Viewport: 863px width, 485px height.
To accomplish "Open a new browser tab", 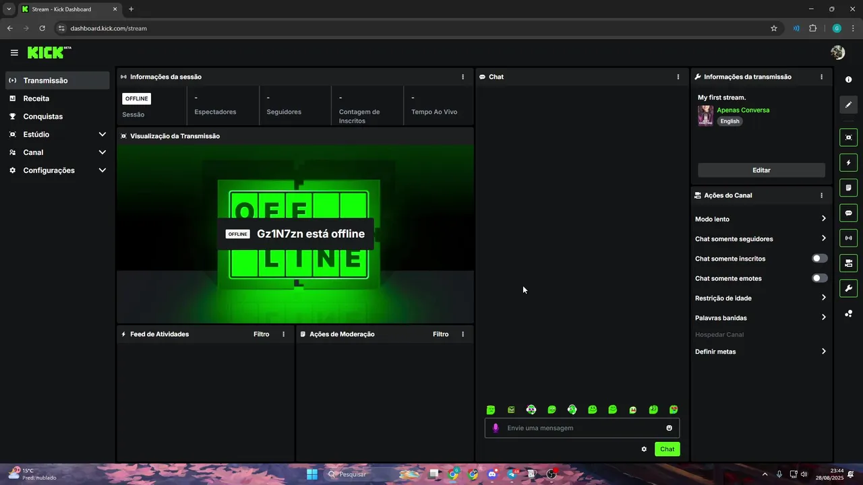I will (131, 9).
